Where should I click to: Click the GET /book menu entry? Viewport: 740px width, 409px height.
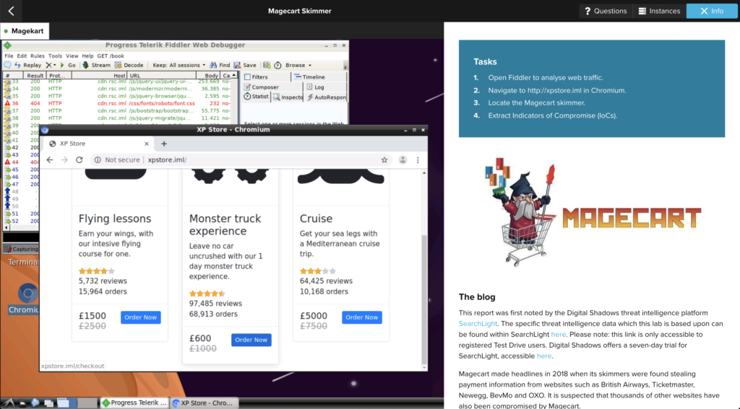click(x=111, y=56)
